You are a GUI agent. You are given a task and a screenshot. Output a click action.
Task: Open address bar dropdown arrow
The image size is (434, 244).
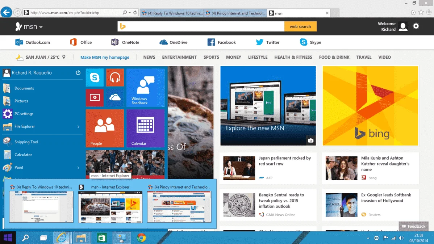click(x=130, y=12)
